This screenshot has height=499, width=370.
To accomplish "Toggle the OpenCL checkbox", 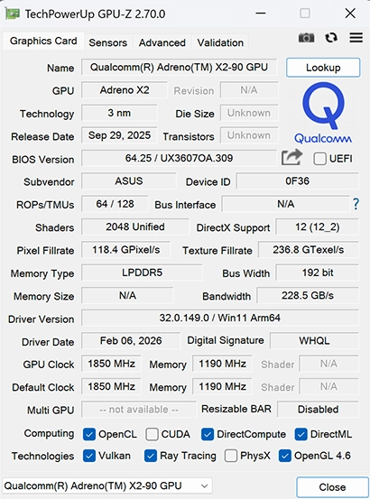I will tap(89, 434).
